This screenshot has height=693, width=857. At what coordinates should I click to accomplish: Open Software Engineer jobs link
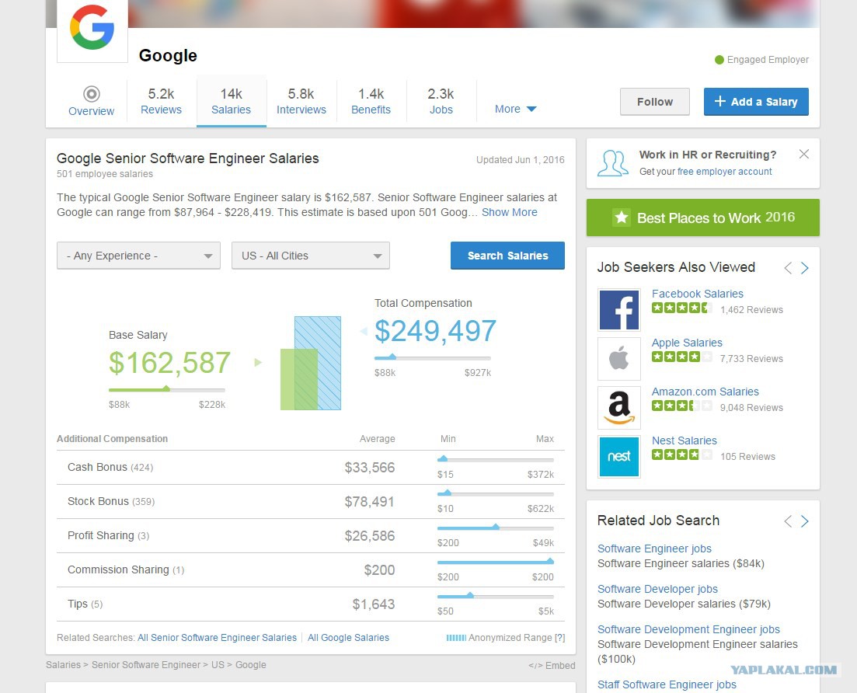654,548
